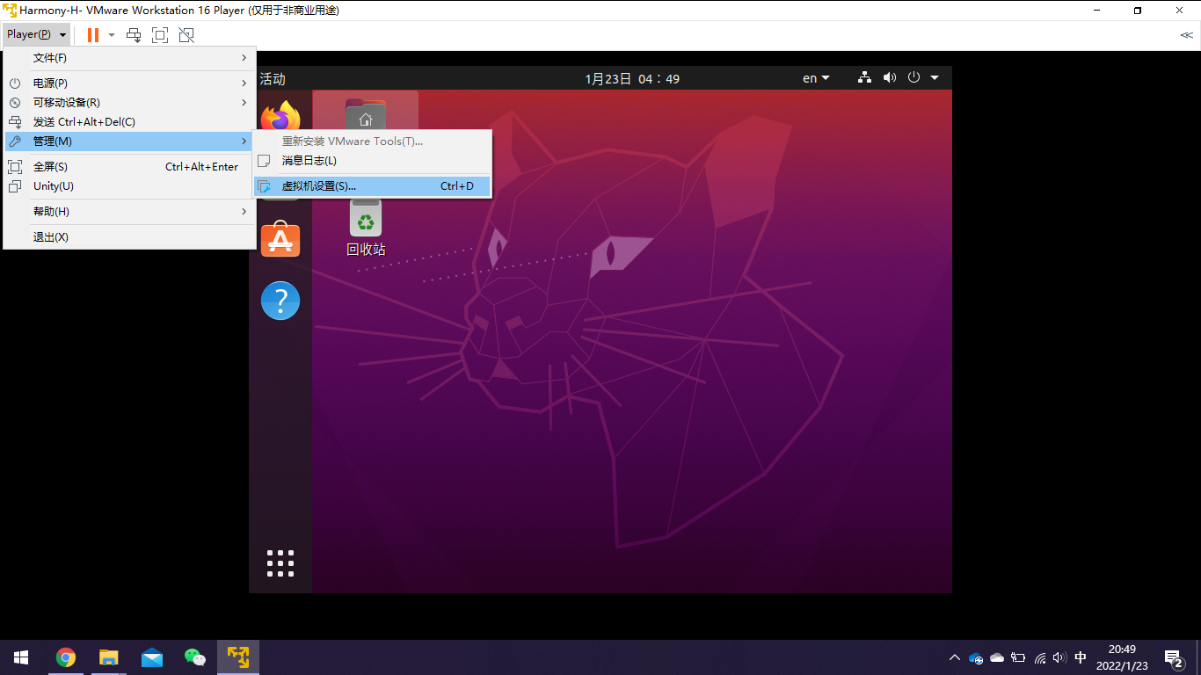This screenshot has width=1201, height=675.
Task: Open the Windows notification center icon
Action: (x=1174, y=657)
